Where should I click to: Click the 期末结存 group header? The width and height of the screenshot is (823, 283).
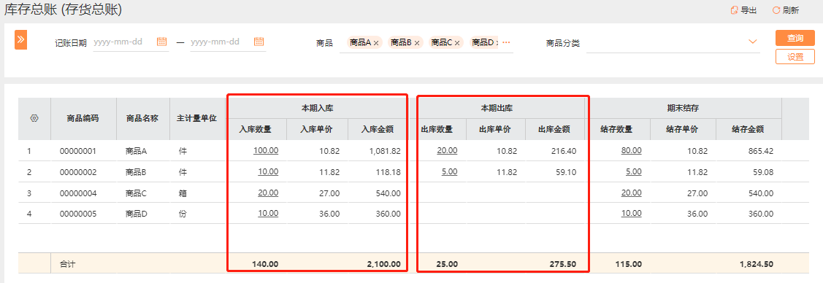[684, 109]
